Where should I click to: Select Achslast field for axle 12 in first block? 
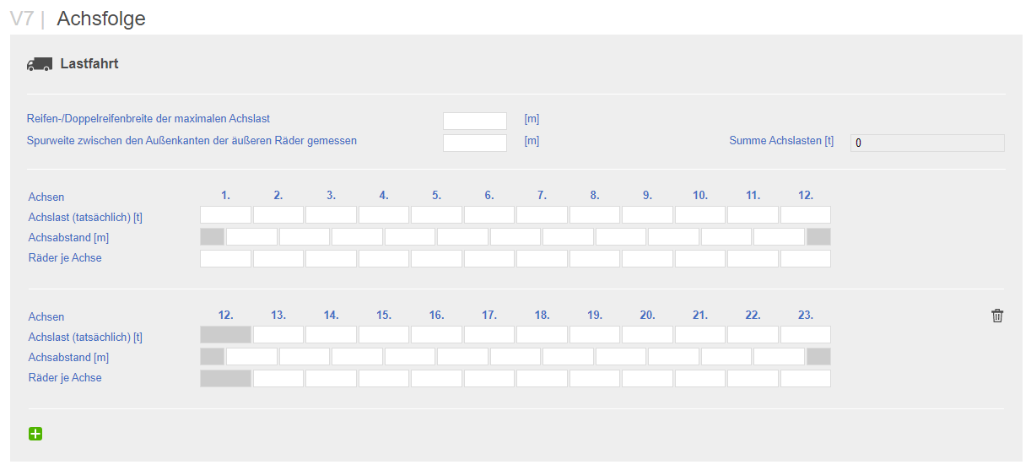(x=806, y=215)
